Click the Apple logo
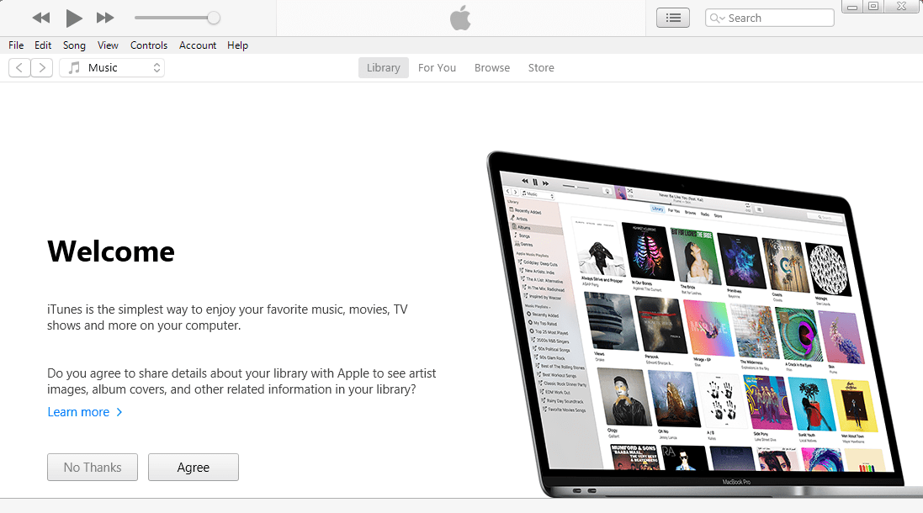This screenshot has width=923, height=513. click(x=460, y=17)
